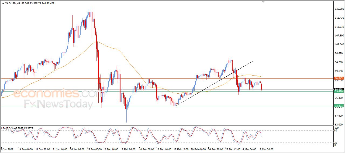Viewport: 345px width, 153px height.
Task: Click the 116.430 price axis label
Action: [339, 18]
